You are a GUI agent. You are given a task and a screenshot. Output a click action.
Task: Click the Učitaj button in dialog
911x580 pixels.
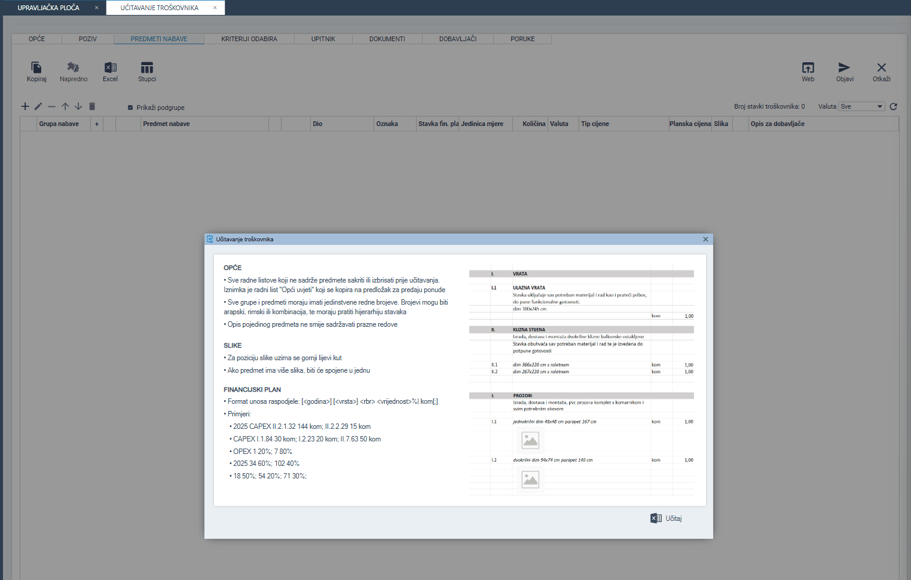tap(667, 518)
